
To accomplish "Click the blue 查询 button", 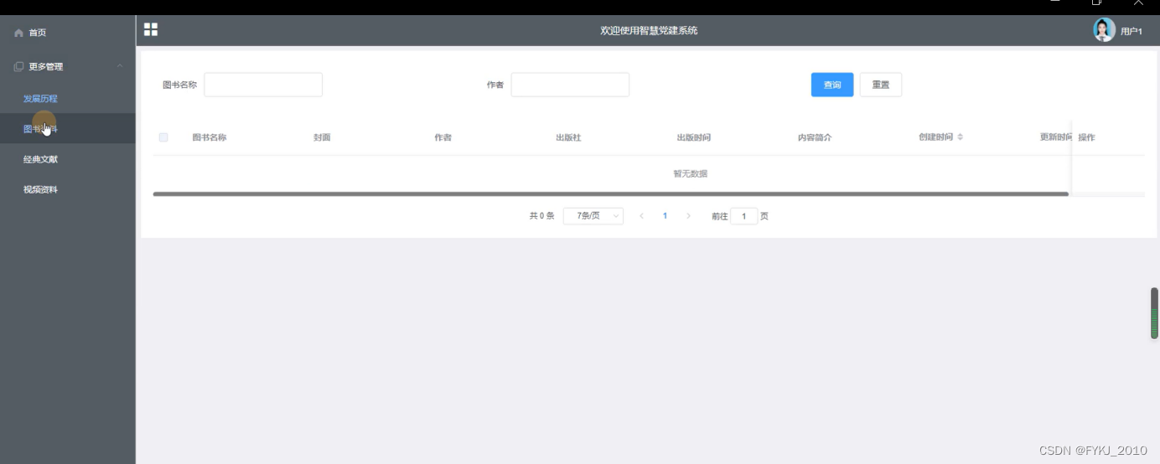I will click(x=832, y=85).
